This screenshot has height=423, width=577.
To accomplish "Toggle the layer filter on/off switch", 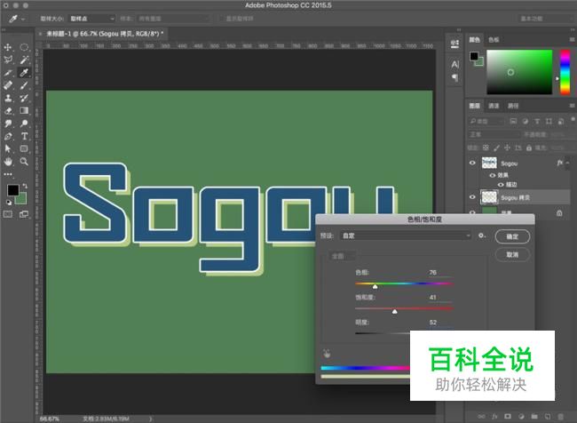I will click(573, 119).
